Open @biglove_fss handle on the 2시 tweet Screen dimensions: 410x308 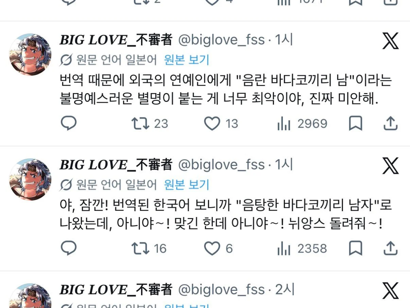(222, 290)
